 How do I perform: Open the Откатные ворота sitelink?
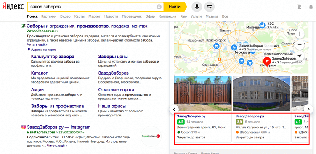116,89
